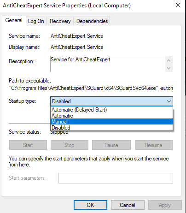The image size is (186, 213).
Task: Close the properties window with X
Action: 178,5
